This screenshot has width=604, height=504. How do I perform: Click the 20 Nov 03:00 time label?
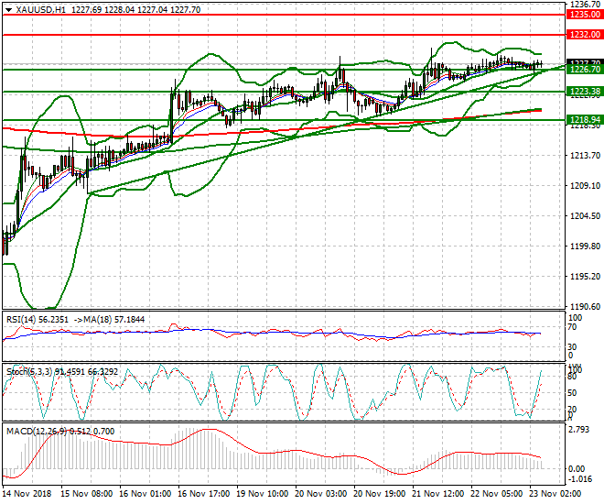point(321,494)
